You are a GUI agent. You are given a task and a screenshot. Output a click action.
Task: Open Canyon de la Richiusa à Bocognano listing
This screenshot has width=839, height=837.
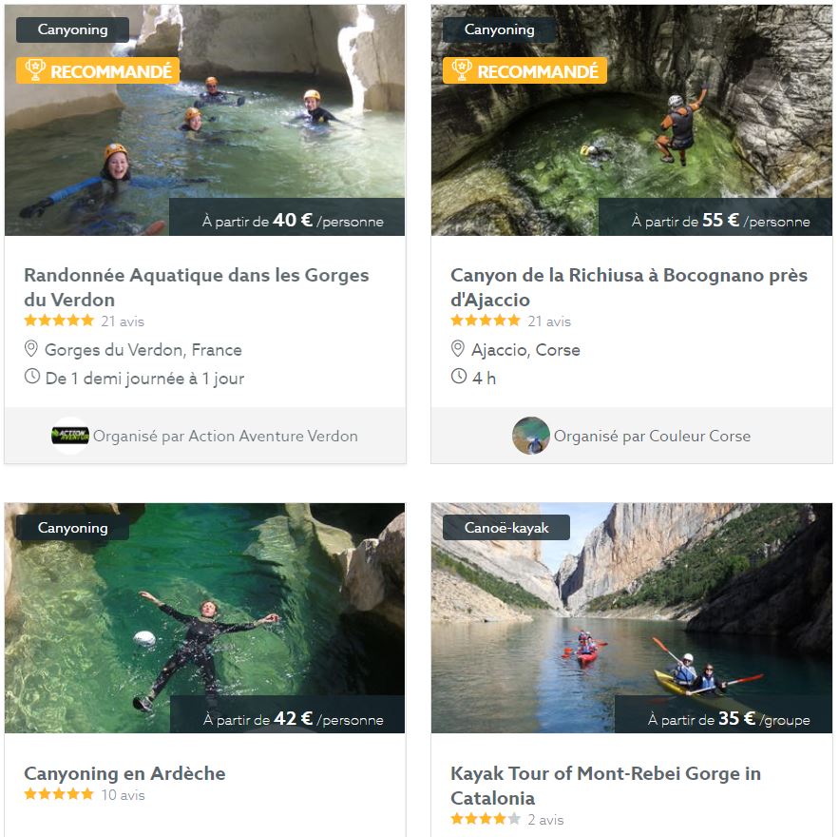[628, 286]
